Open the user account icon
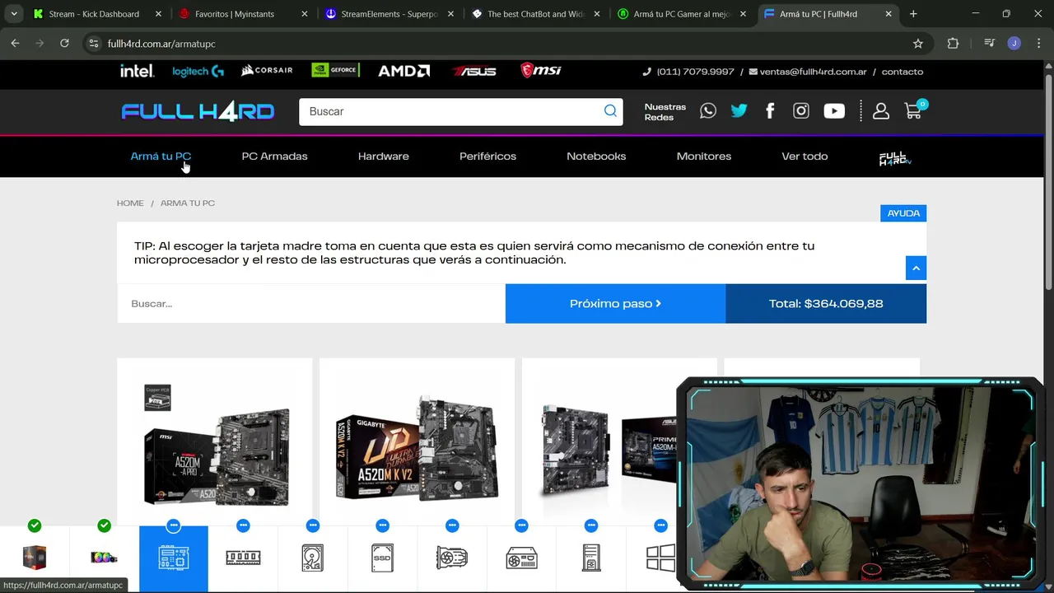Image resolution: width=1054 pixels, height=593 pixels. (881, 111)
